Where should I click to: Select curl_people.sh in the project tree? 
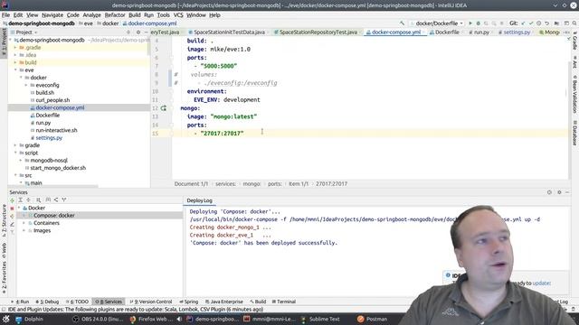[x=52, y=100]
